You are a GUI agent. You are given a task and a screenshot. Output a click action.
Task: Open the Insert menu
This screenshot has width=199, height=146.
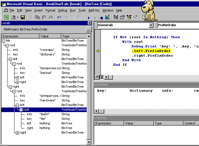[x=39, y=10]
